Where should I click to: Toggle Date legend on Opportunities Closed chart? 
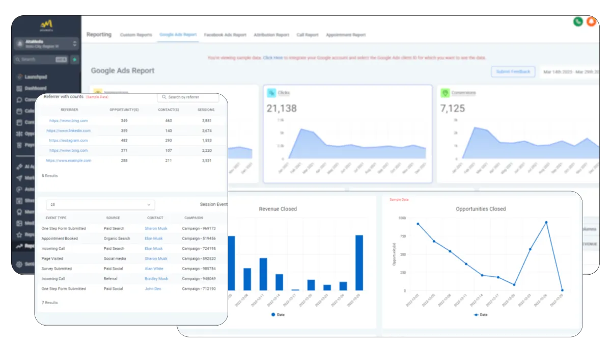point(480,314)
